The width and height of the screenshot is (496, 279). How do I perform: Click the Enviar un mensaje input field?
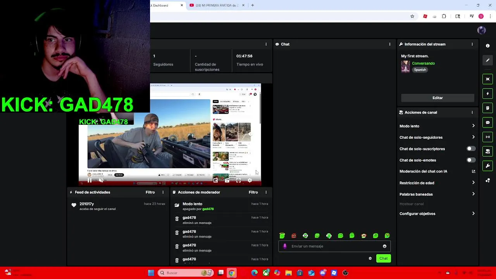point(334,246)
